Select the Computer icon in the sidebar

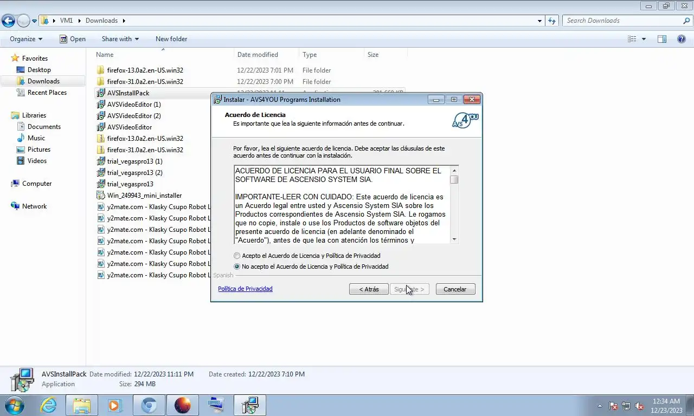tap(15, 184)
